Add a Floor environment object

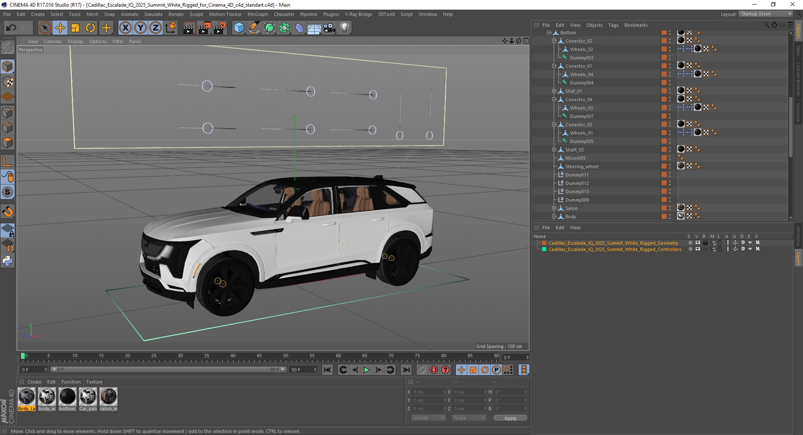(315, 28)
